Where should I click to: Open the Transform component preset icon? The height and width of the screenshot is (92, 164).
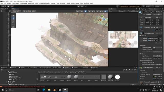point(159,17)
